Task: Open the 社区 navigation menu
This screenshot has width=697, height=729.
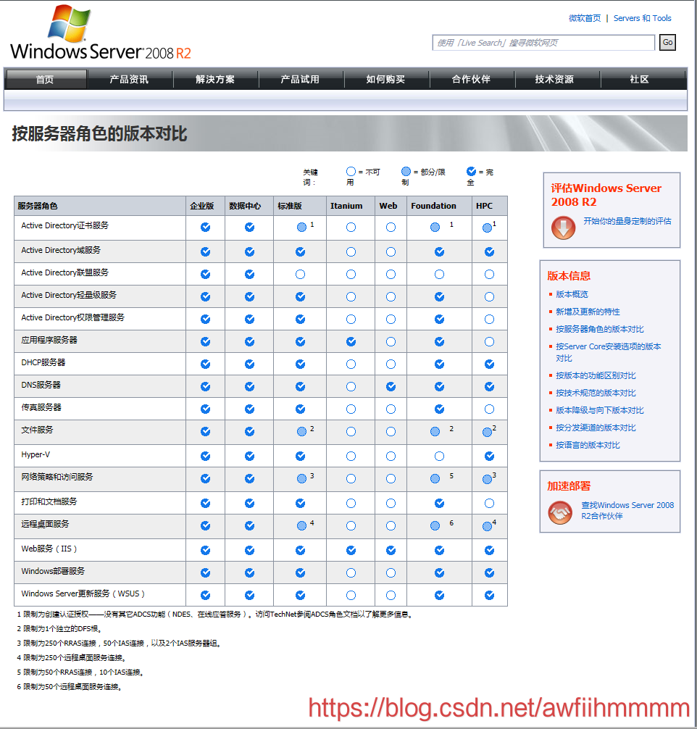Action: tap(640, 79)
